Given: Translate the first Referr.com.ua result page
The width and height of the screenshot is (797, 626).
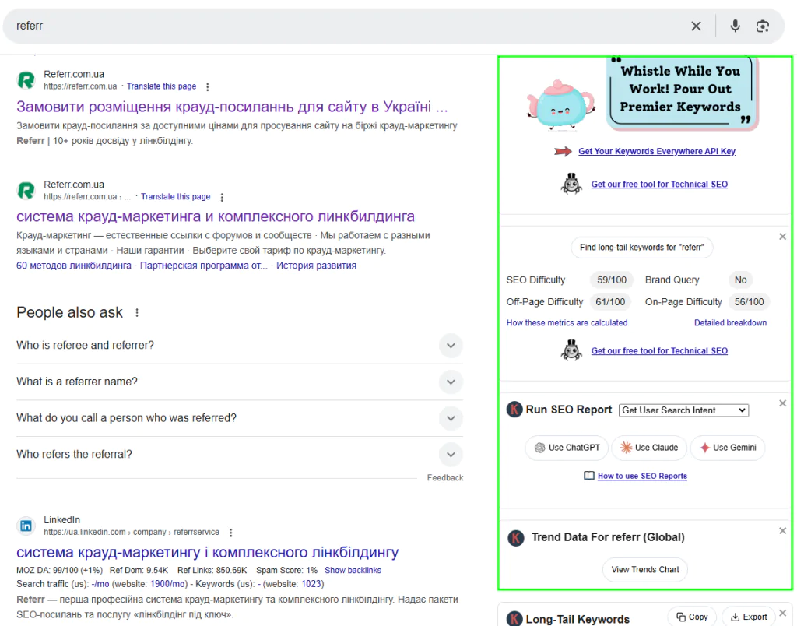Looking at the screenshot, I should (161, 86).
